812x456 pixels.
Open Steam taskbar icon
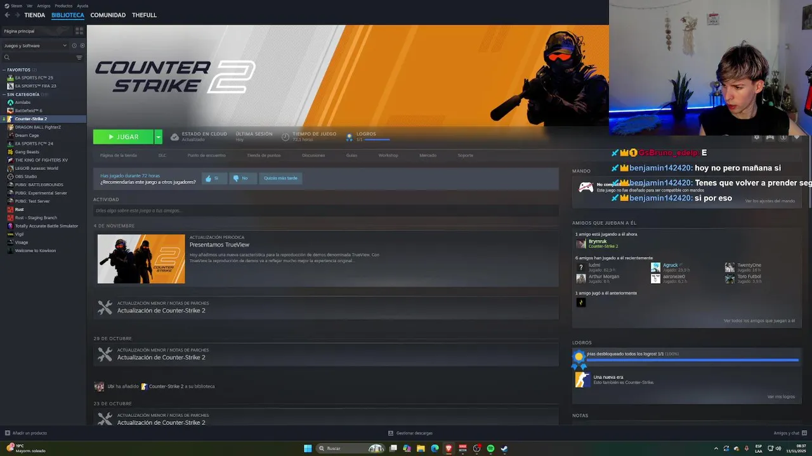point(504,448)
